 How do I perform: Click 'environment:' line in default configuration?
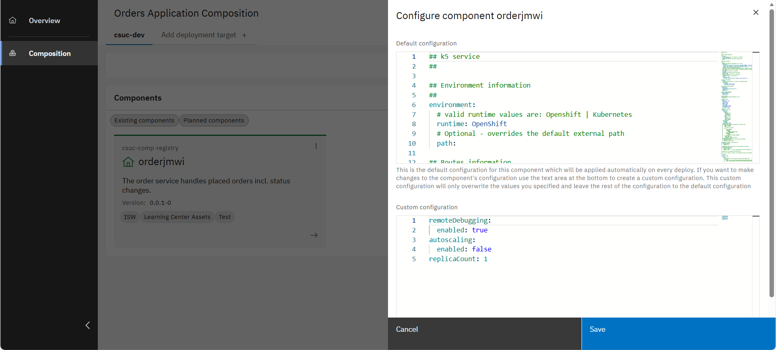pyautogui.click(x=452, y=105)
